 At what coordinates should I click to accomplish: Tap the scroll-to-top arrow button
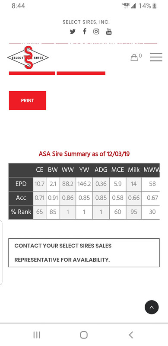(152, 307)
